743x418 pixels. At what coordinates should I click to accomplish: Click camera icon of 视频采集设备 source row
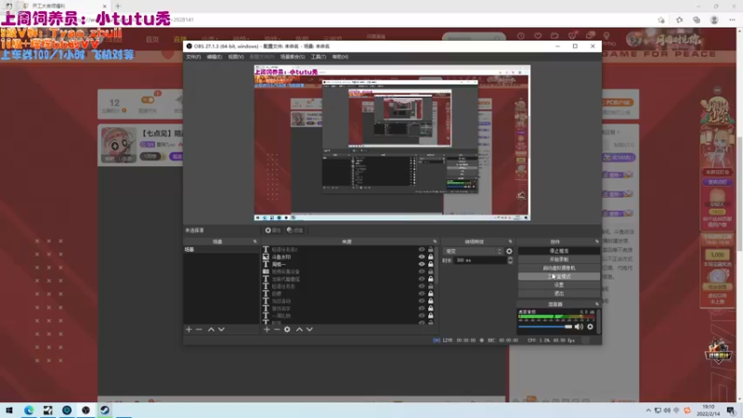(x=266, y=271)
